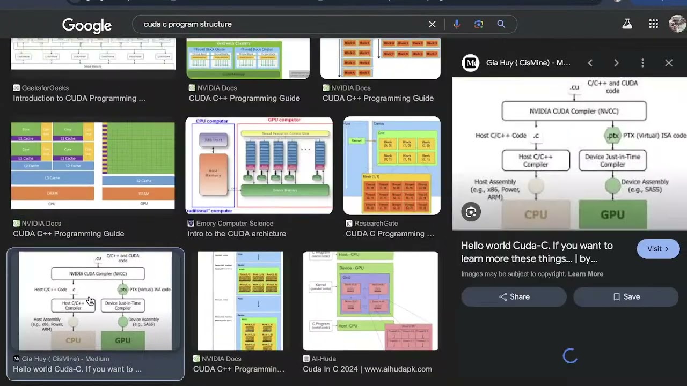The height and width of the screenshot is (386, 687).
Task: Open "Intro to the CUDA archicture" result
Action: (237, 234)
